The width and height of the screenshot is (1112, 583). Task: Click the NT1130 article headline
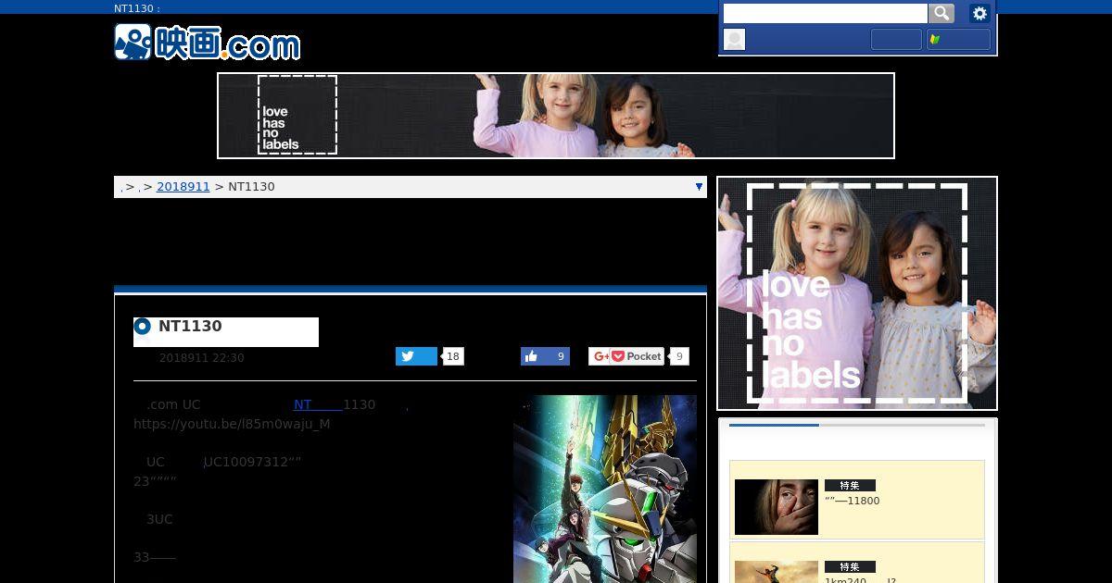tap(190, 326)
